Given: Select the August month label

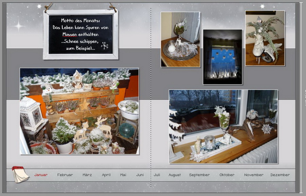Looking at the screenshot, I should tap(175, 175).
